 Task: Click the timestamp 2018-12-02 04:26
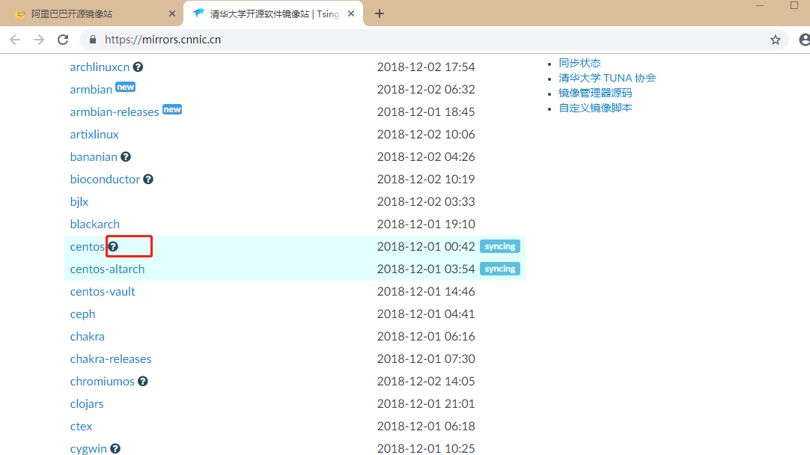pos(426,157)
